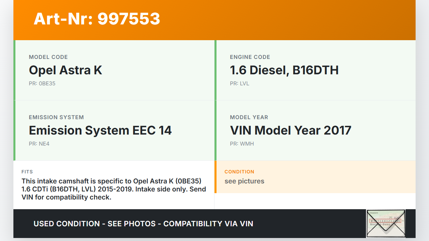Click the 1.6 Diesel, B16DTH engine value
This screenshot has width=429, height=241.
coord(284,70)
